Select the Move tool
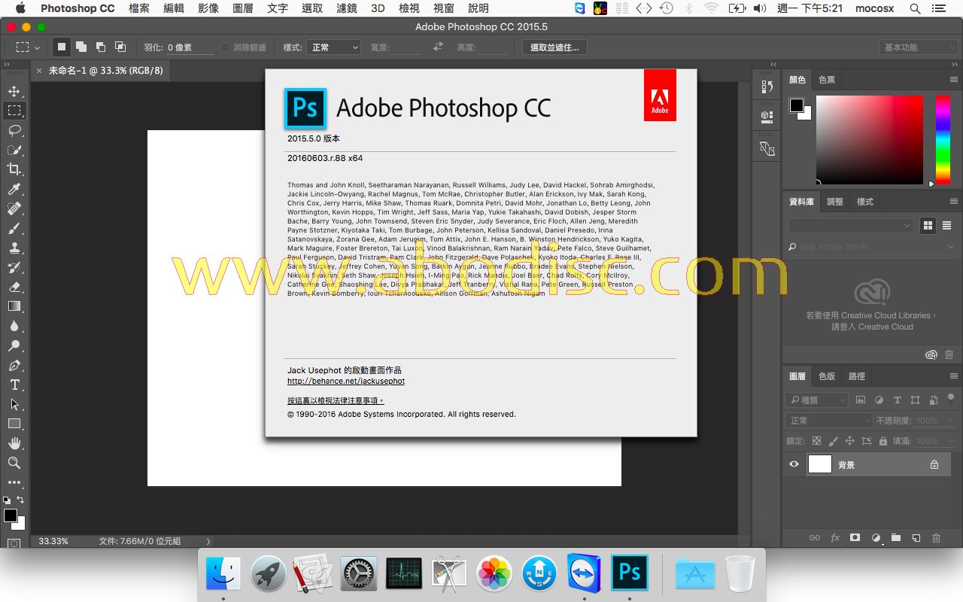This screenshot has height=602, width=963. [14, 91]
